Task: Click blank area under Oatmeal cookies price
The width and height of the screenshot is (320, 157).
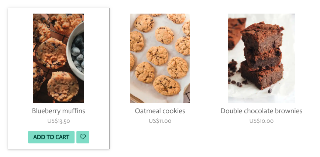Action: [160, 128]
